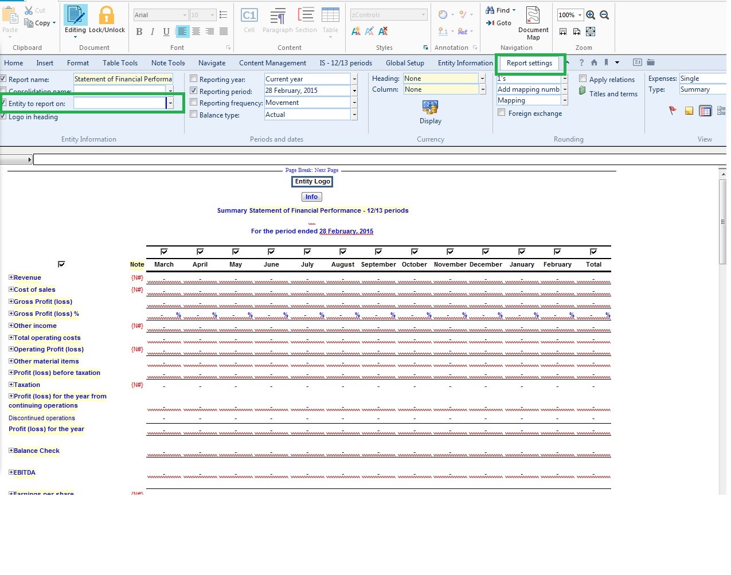
Task: Click the Display currency icon
Action: point(430,107)
